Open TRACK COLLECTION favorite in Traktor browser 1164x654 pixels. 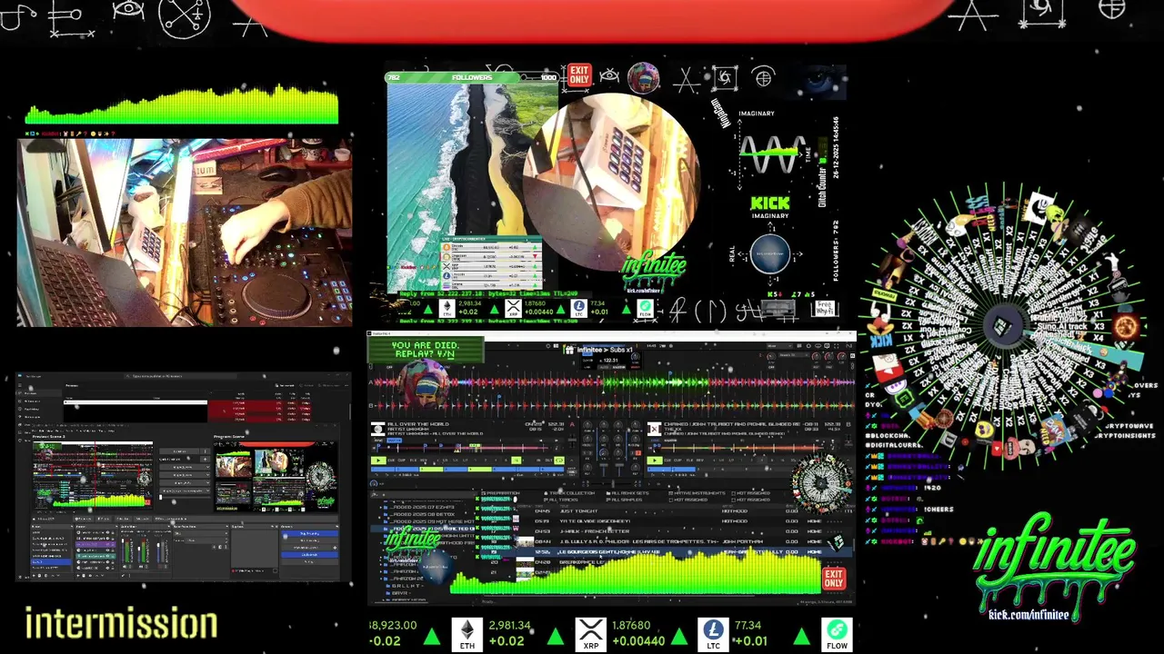click(570, 493)
